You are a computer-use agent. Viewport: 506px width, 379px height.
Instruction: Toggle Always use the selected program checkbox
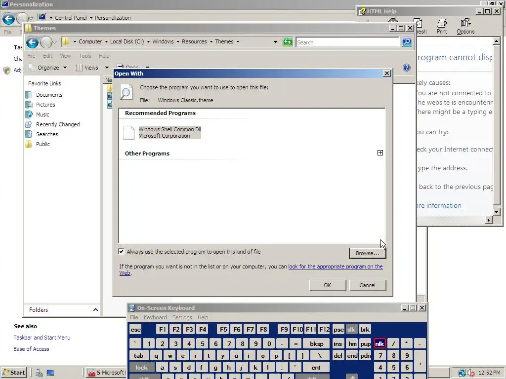[122, 251]
